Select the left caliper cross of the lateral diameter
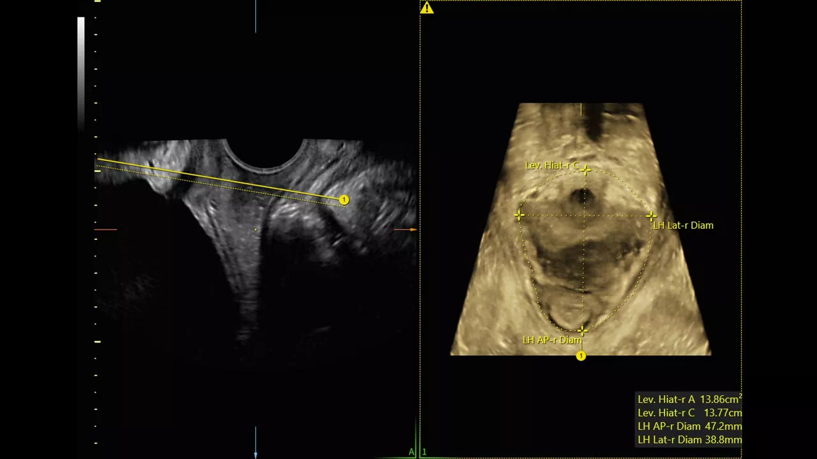The image size is (817, 459). click(519, 215)
